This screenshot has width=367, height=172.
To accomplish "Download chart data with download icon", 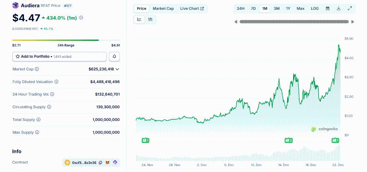I will pyautogui.click(x=338, y=9).
